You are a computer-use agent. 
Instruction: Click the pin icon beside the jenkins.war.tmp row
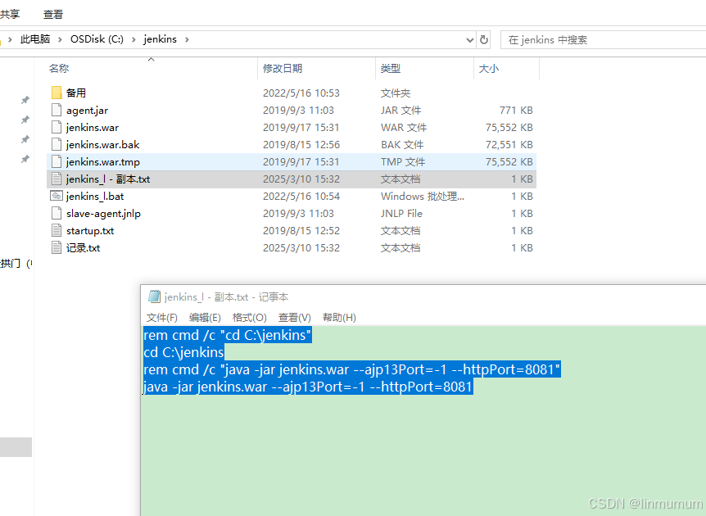coord(25,159)
